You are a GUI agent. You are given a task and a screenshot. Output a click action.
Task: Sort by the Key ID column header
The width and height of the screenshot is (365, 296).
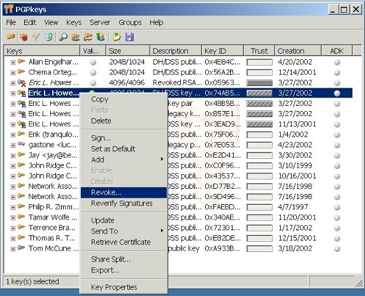pos(223,51)
